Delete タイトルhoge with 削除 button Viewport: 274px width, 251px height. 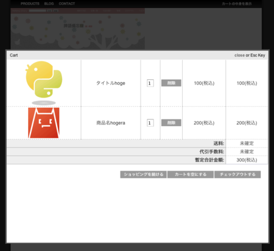(171, 83)
